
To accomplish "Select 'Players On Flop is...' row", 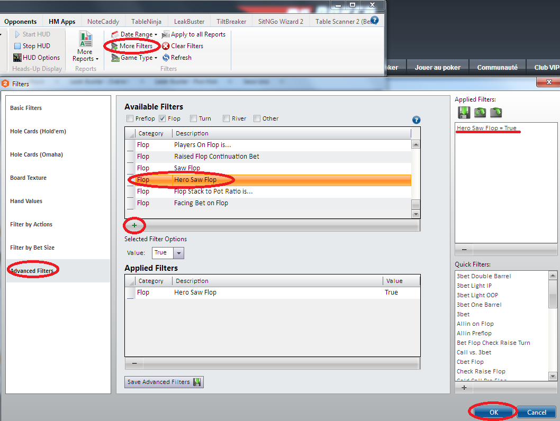I will 268,145.
